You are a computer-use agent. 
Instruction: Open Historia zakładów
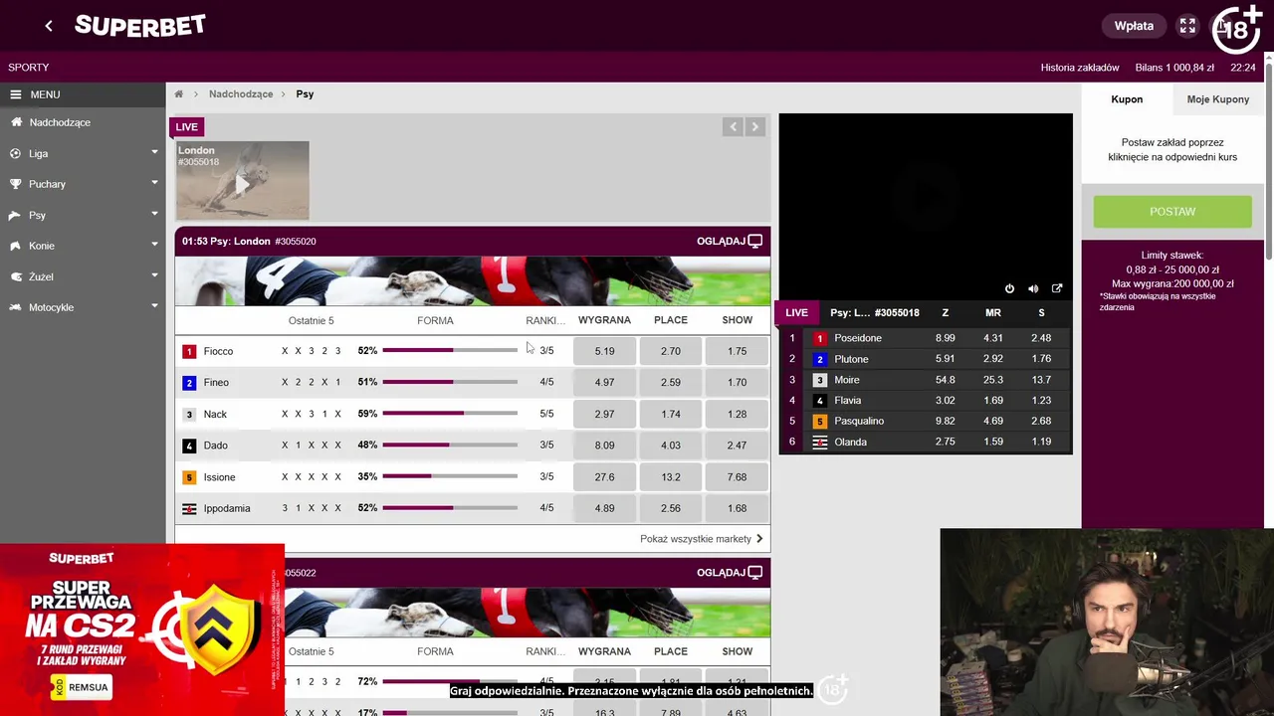[x=1080, y=68]
